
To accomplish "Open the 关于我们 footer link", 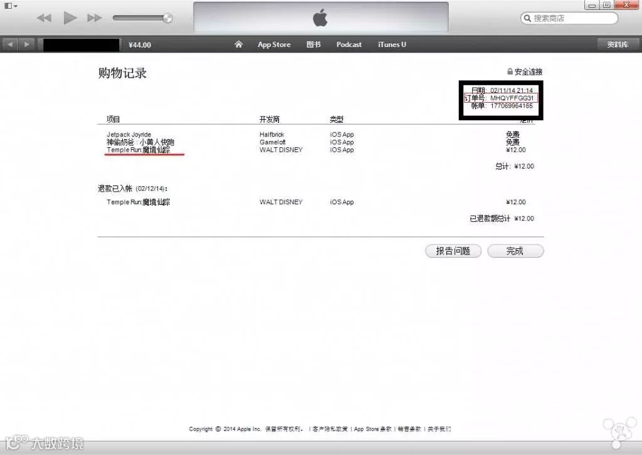I will tap(439, 429).
